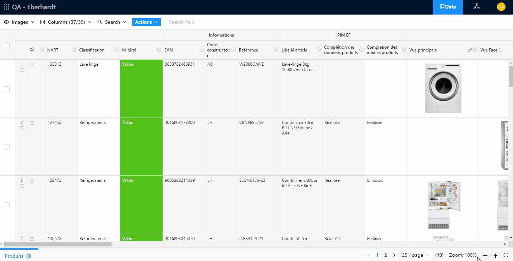513x261 pixels.
Task: Check the checkbox for row 1
Action: click(x=7, y=89)
